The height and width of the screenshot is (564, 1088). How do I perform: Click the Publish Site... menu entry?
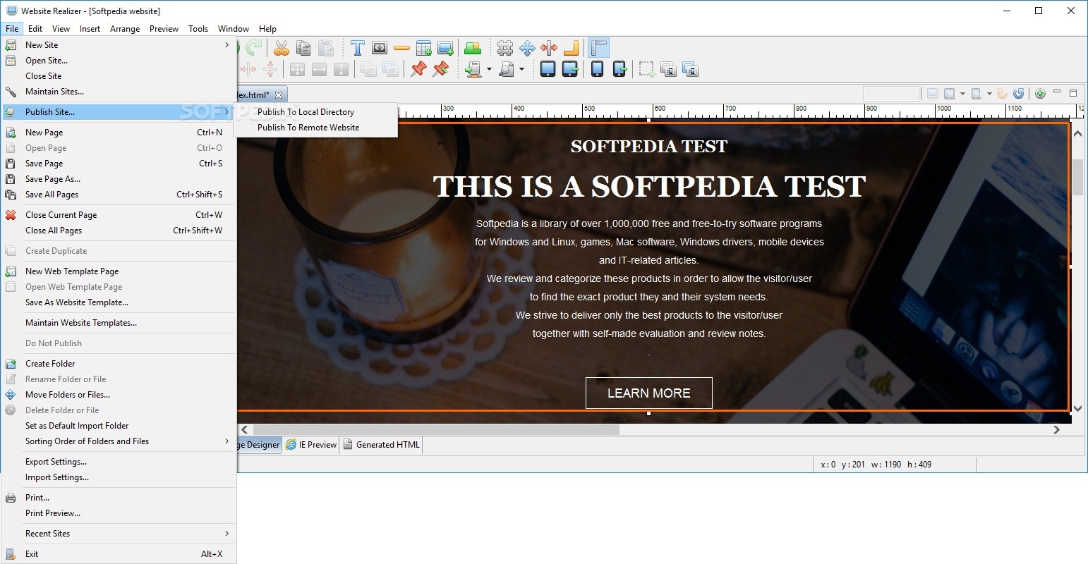[x=119, y=112]
